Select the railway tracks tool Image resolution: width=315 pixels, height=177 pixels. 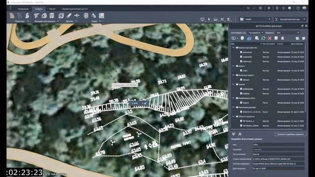tap(20, 16)
